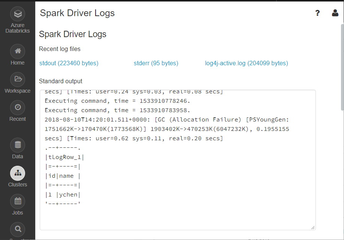Click the 'Recent log files' heading
This screenshot has width=344, height=240.
point(60,49)
